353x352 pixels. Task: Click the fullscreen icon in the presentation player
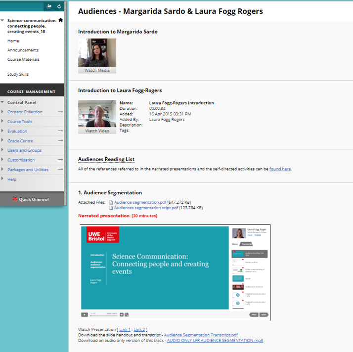(x=127, y=314)
